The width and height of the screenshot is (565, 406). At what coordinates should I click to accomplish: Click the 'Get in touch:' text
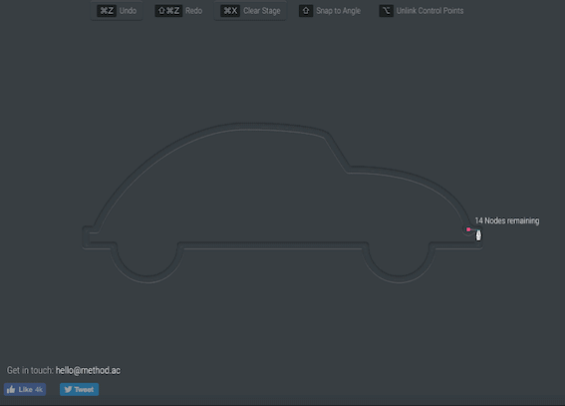(30, 370)
